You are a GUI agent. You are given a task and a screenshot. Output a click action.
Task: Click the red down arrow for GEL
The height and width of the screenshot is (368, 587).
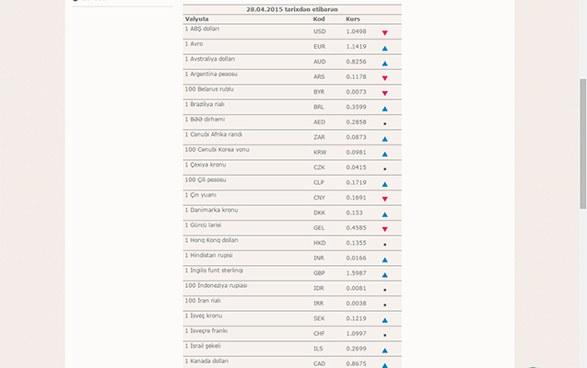point(384,229)
